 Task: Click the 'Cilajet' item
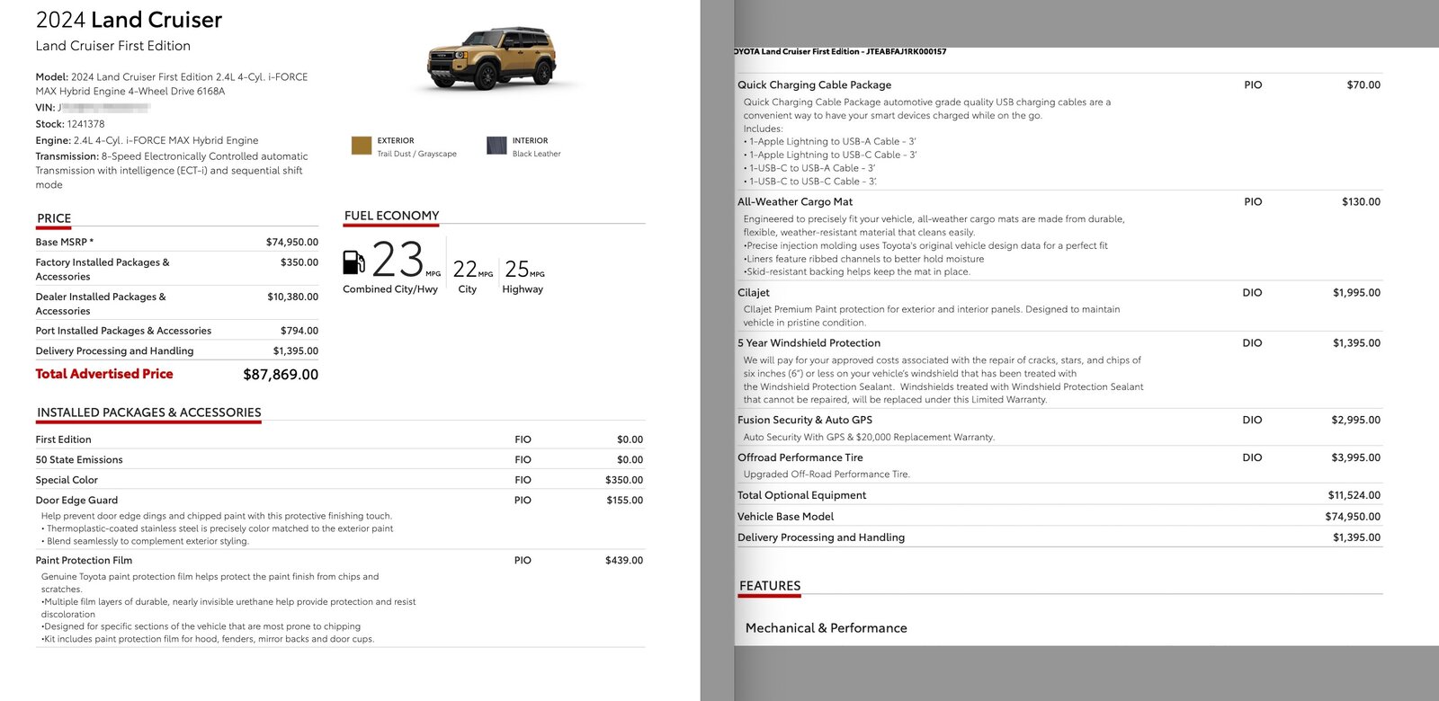pyautogui.click(x=754, y=292)
